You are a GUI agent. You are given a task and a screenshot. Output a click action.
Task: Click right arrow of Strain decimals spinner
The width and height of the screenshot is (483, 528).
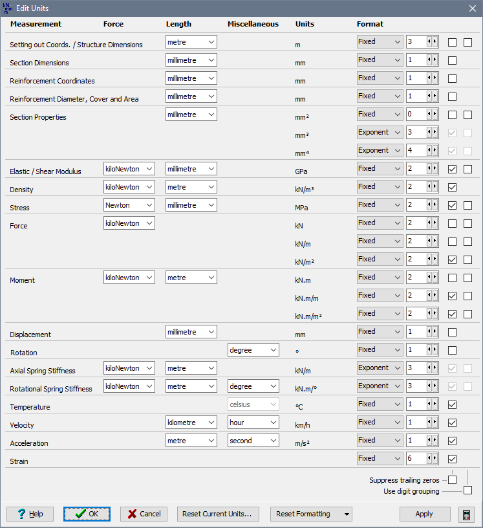tap(435, 459)
